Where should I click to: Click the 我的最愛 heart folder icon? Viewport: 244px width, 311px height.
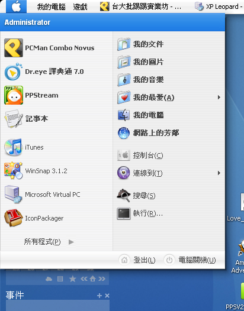124,98
